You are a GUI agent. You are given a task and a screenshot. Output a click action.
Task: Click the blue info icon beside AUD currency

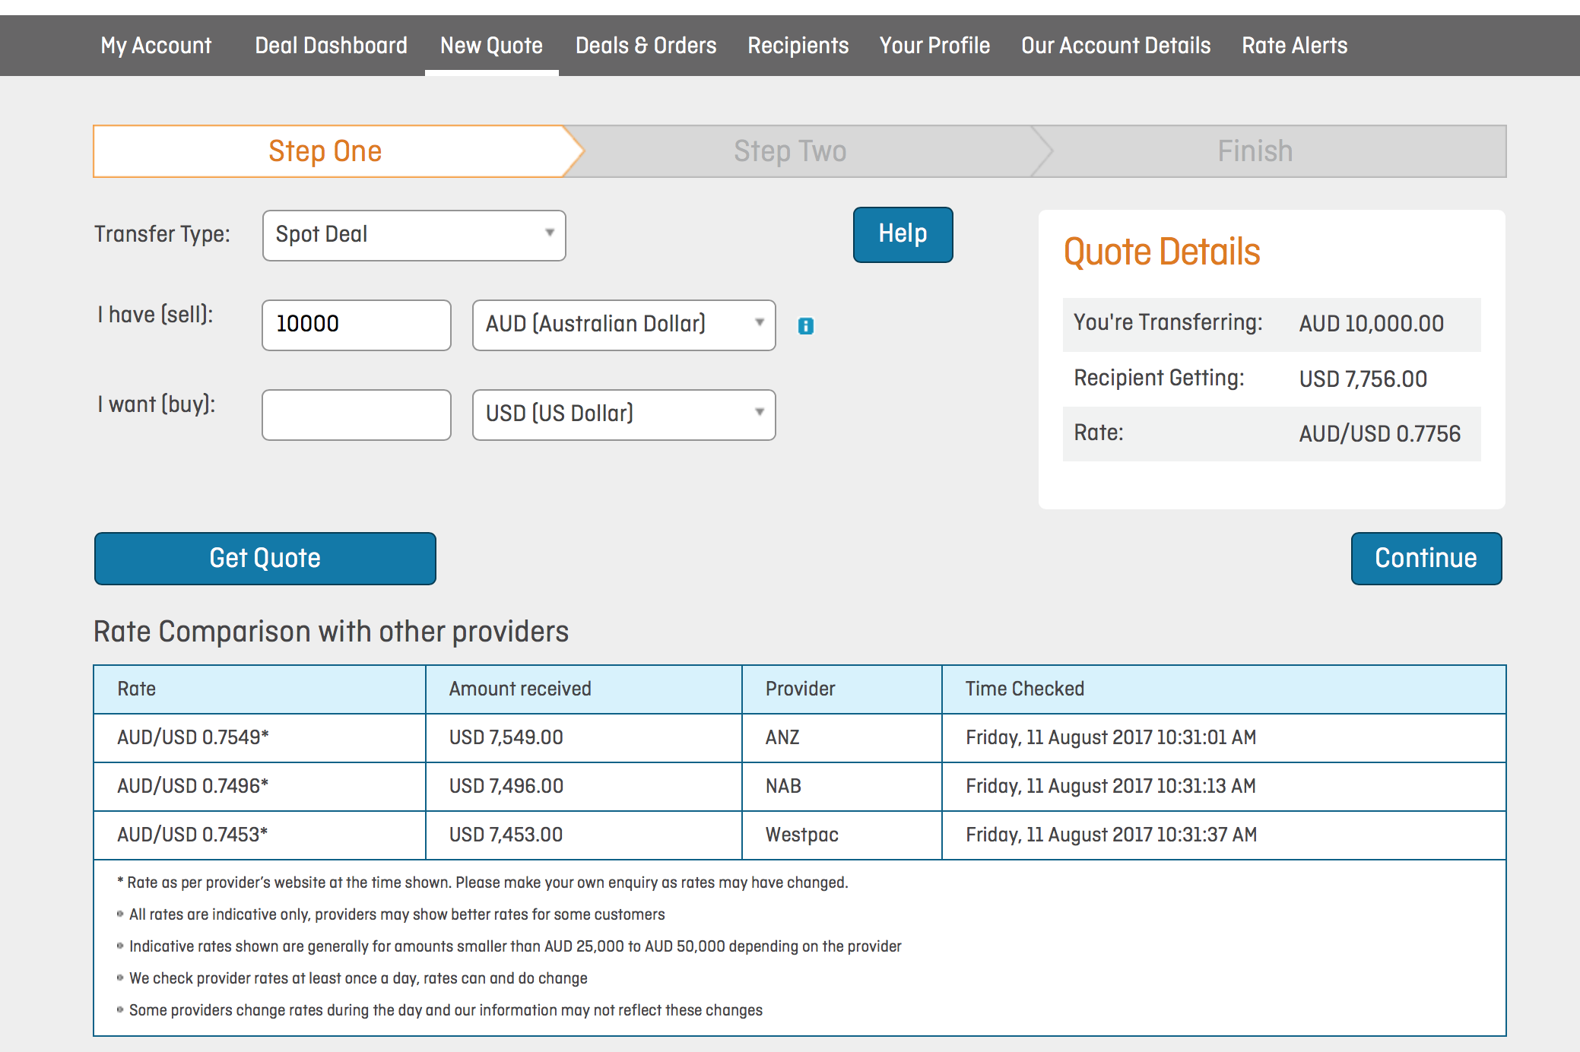click(x=806, y=326)
